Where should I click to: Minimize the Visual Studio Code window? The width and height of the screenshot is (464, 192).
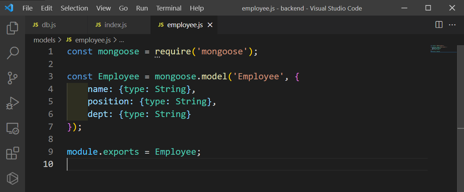pyautogui.click(x=404, y=8)
